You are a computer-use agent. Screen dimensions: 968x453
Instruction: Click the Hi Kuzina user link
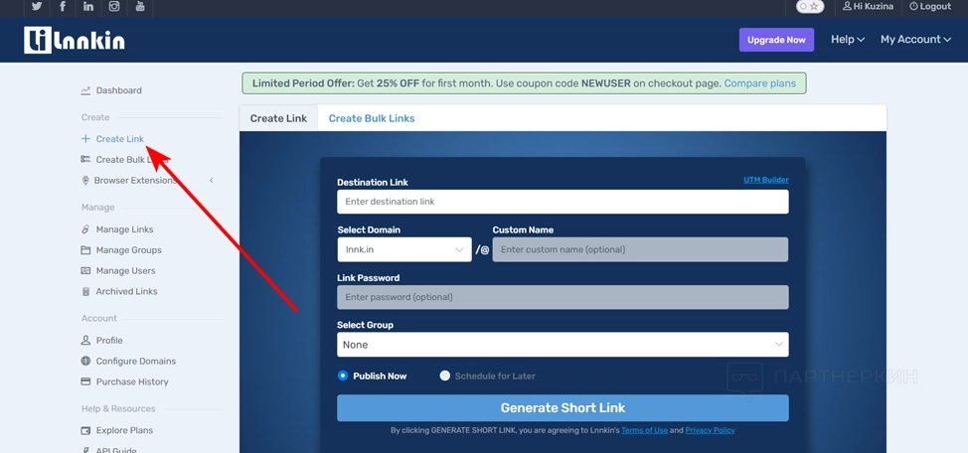(868, 6)
